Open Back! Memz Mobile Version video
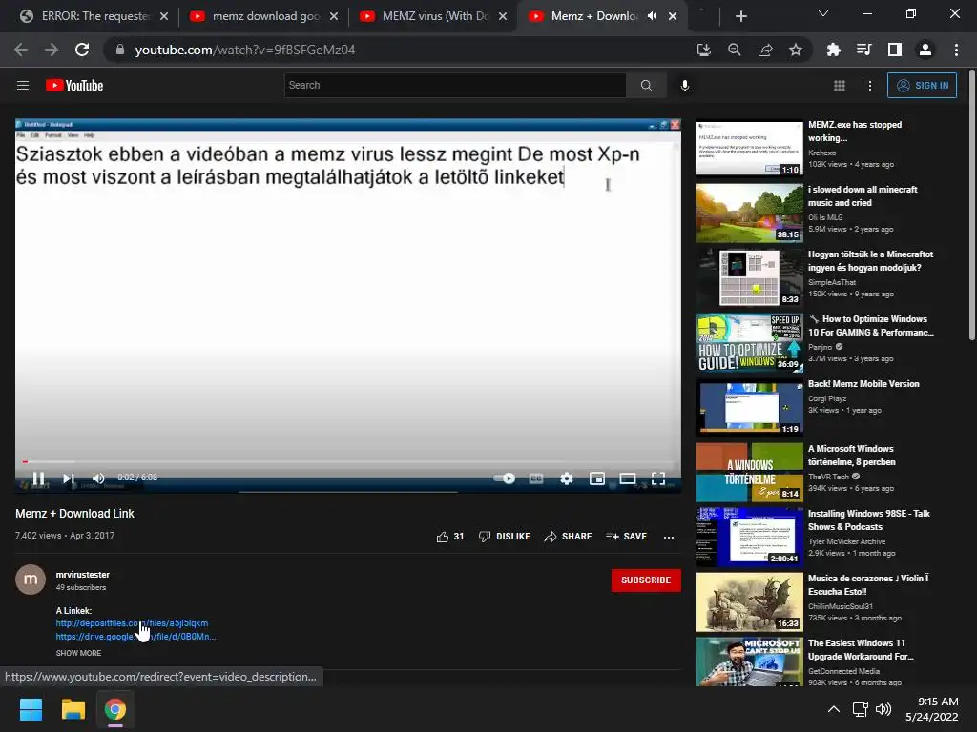 863,384
